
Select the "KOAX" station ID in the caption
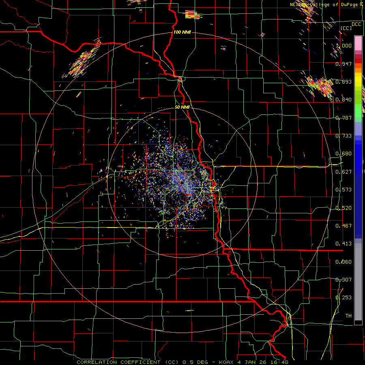tap(227, 362)
